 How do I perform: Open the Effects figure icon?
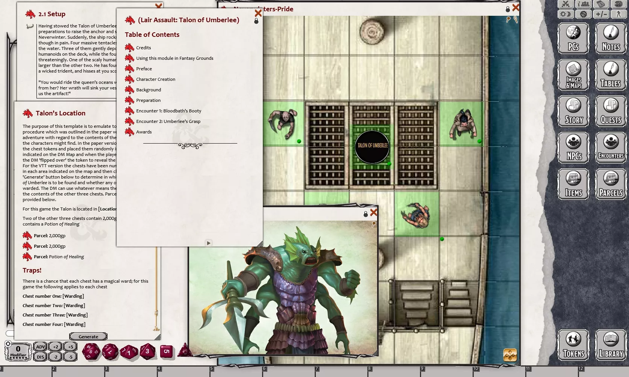click(x=618, y=14)
